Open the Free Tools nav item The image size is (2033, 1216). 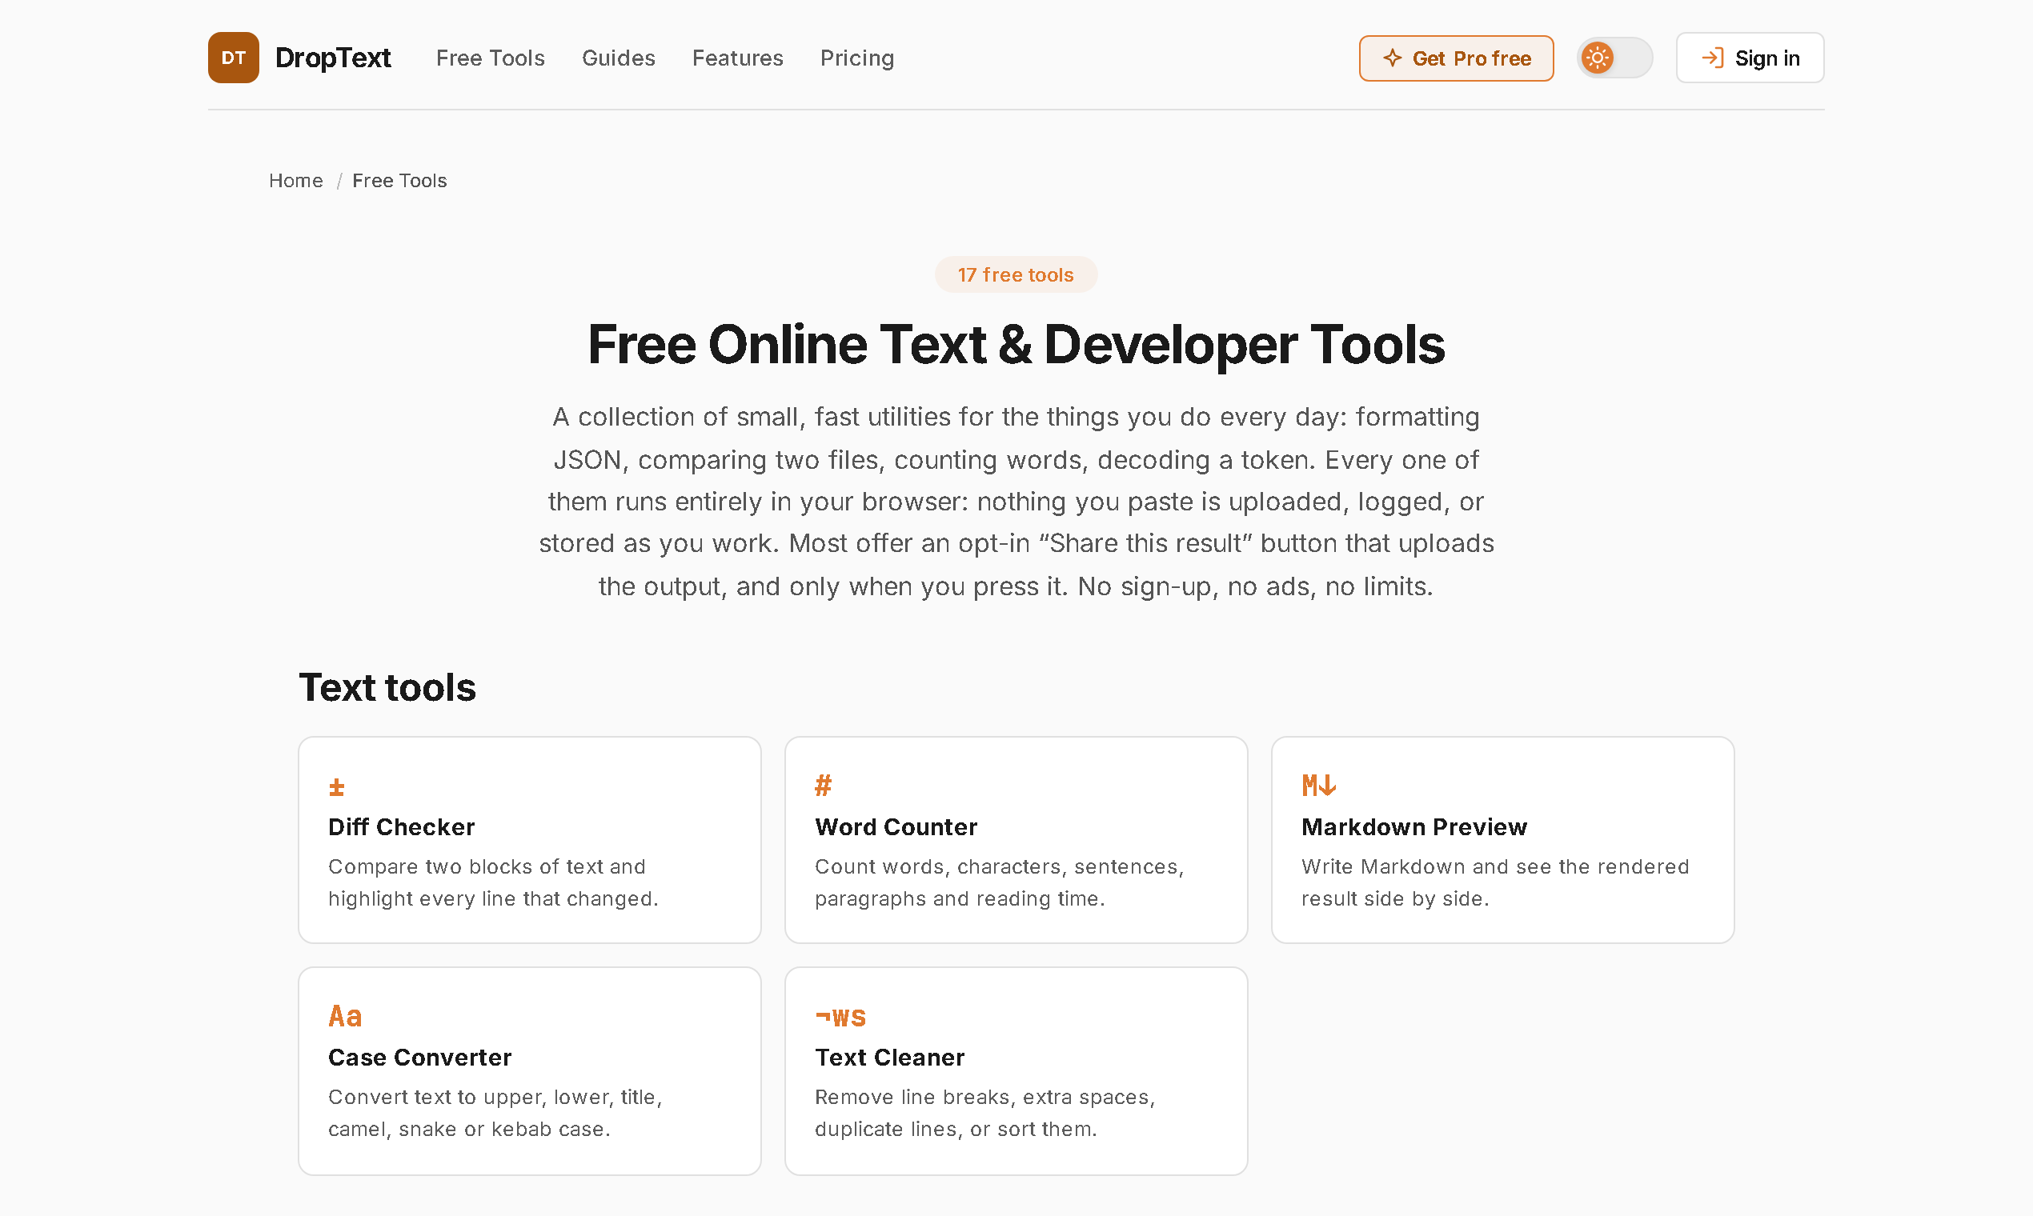pos(490,58)
